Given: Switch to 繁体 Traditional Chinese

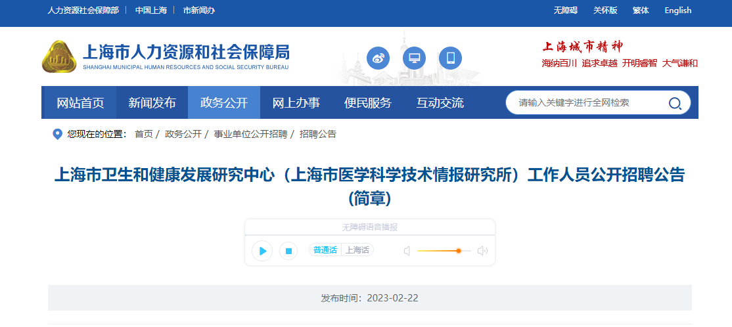Looking at the screenshot, I should 641,11.
